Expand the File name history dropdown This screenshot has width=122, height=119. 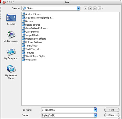95,110
